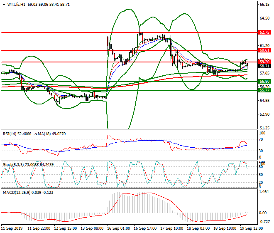
Task: Click the 17 Sep 10:00 time label
Action: 172,228
